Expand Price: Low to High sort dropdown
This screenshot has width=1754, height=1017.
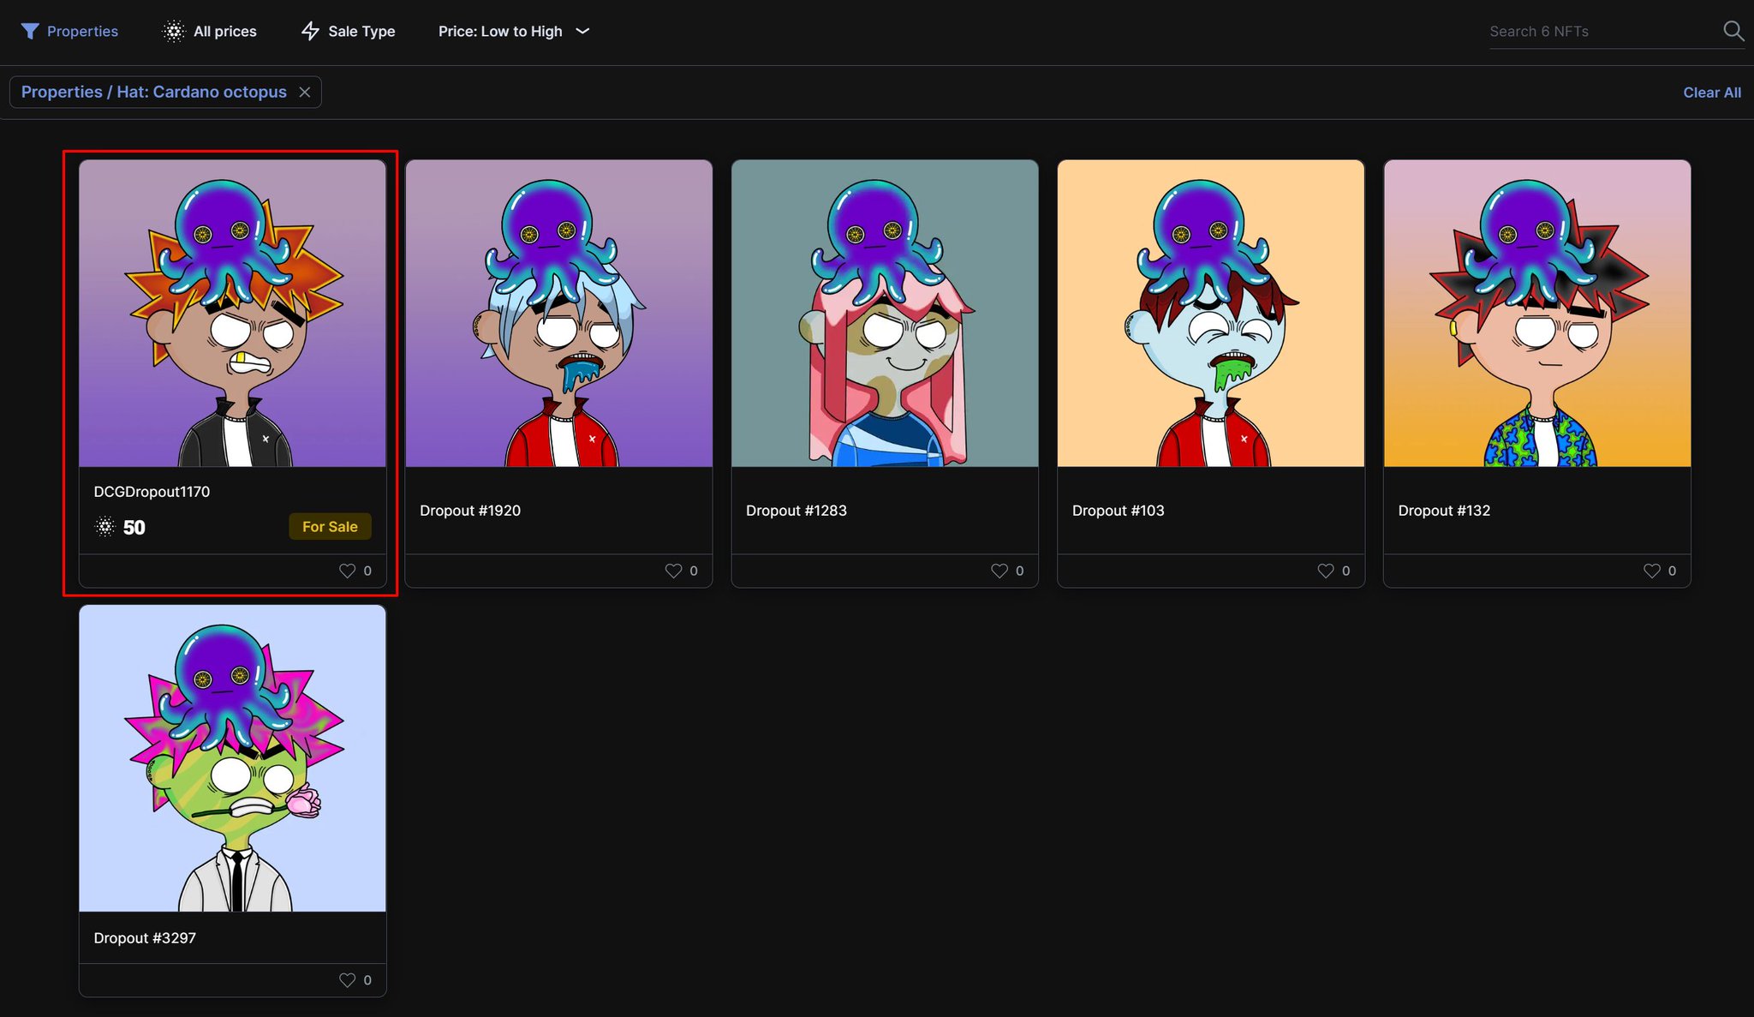tap(514, 32)
